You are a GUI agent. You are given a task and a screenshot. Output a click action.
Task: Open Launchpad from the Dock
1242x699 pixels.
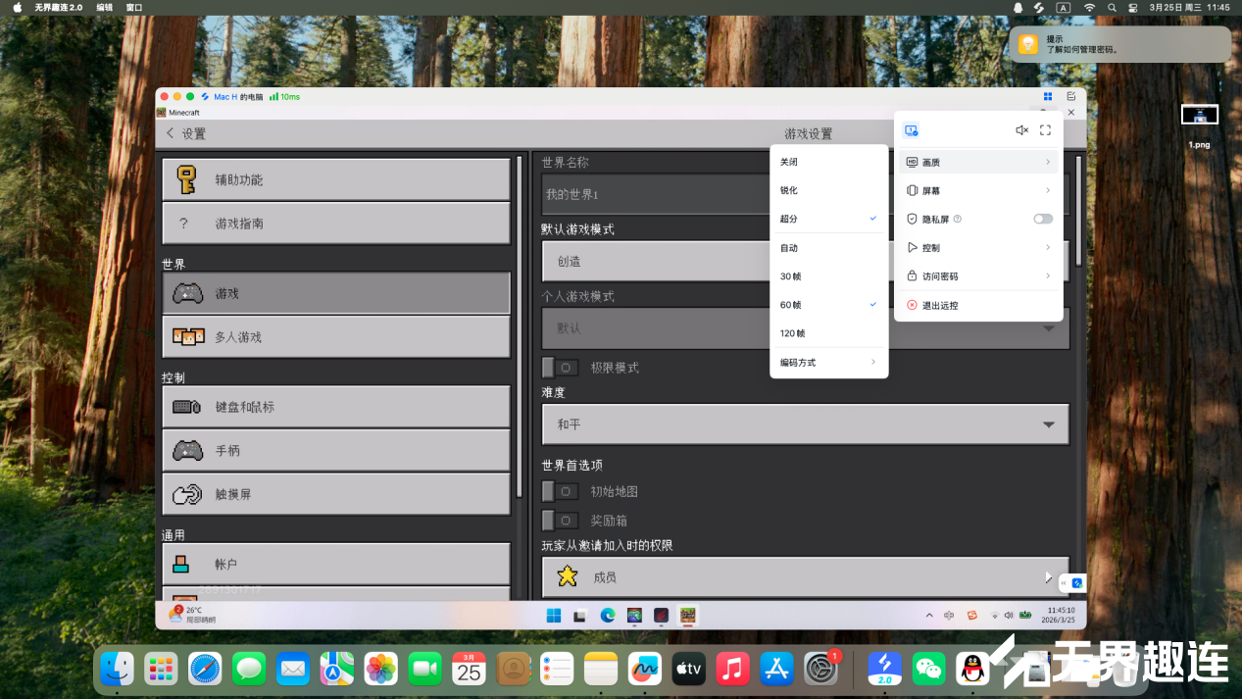tap(161, 669)
